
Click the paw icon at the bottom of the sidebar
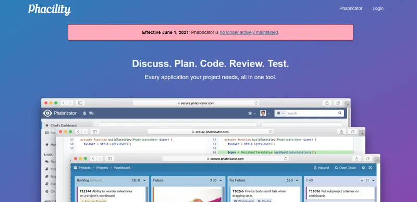(x=47, y=191)
